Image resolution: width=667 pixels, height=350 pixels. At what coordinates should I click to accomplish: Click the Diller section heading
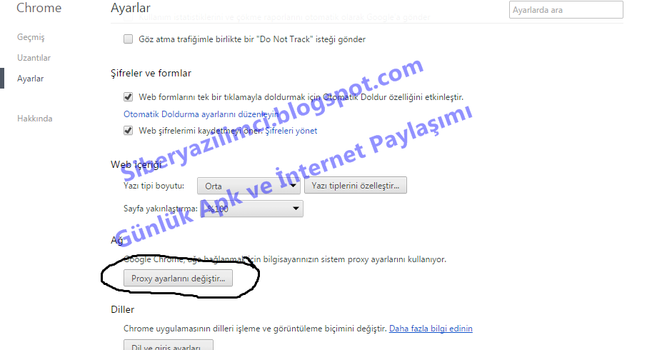coord(123,309)
